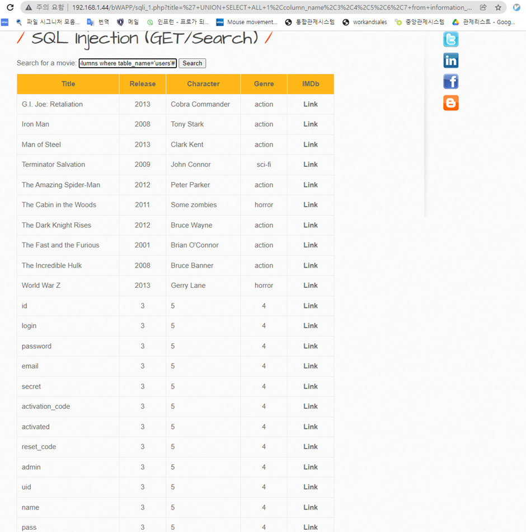Open Link in the secret row
Viewport: 526px width, 532px height.
click(x=311, y=386)
